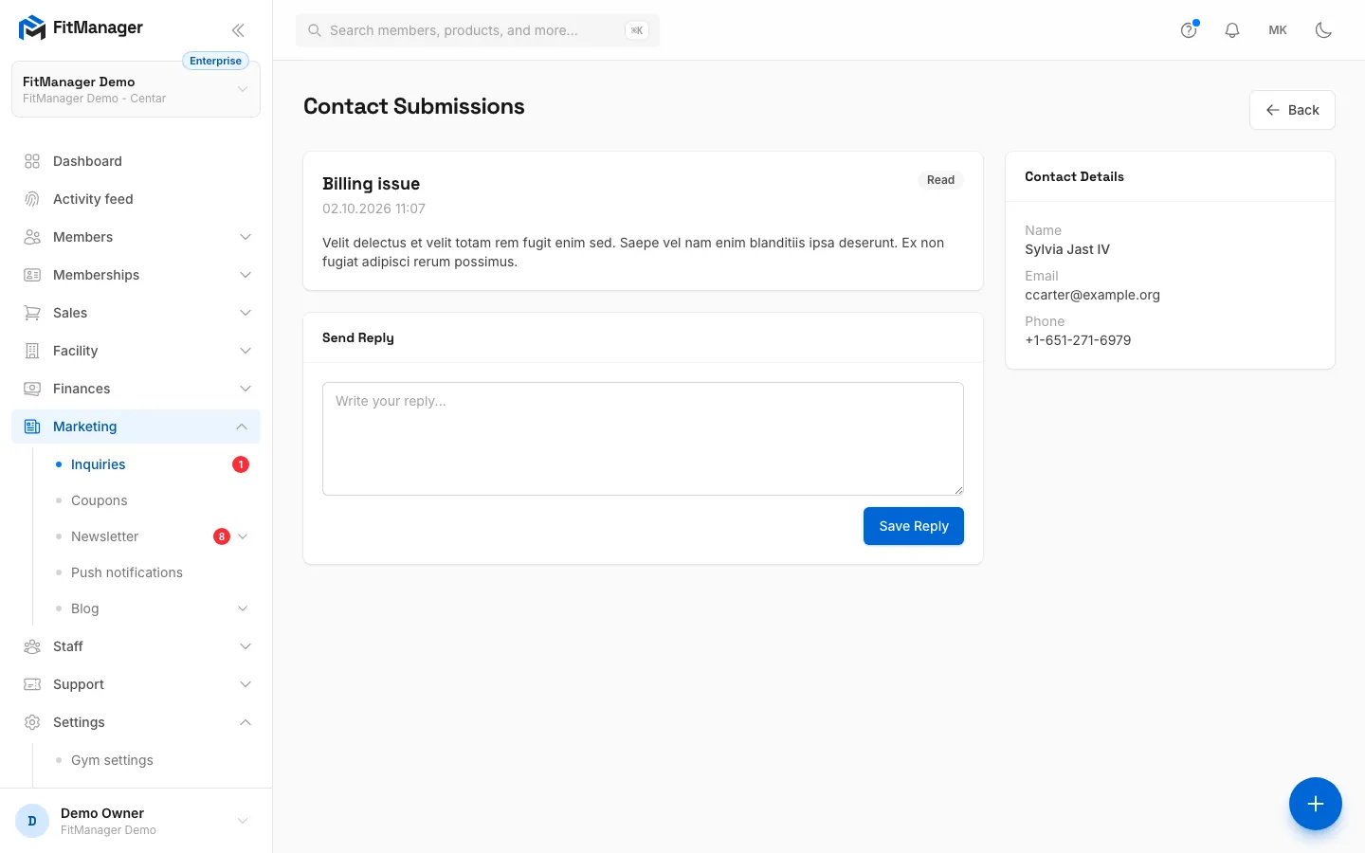The width and height of the screenshot is (1365, 853).
Task: Focus the search members and products field
Action: click(x=478, y=30)
